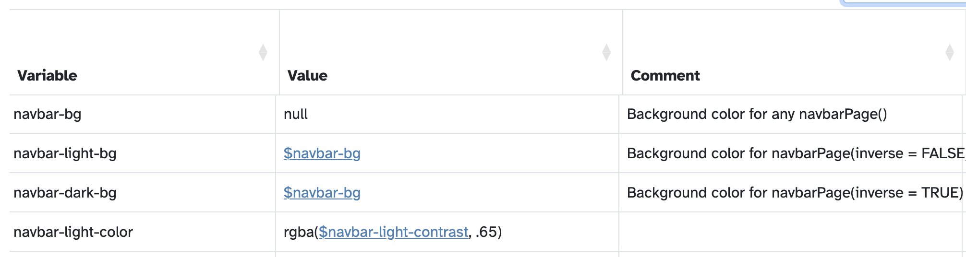Click sort arrows in Variable column header
The width and height of the screenshot is (966, 257).
click(x=263, y=52)
